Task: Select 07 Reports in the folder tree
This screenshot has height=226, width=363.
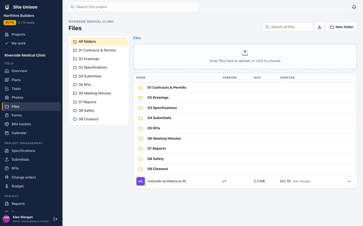Action: [x=99, y=102]
